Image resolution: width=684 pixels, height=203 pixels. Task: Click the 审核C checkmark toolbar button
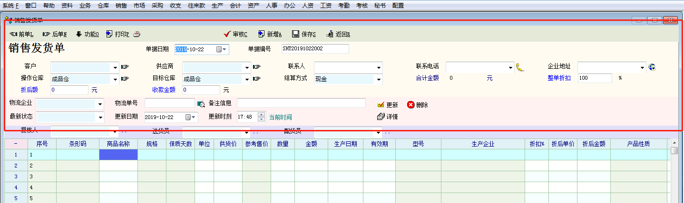click(227, 34)
